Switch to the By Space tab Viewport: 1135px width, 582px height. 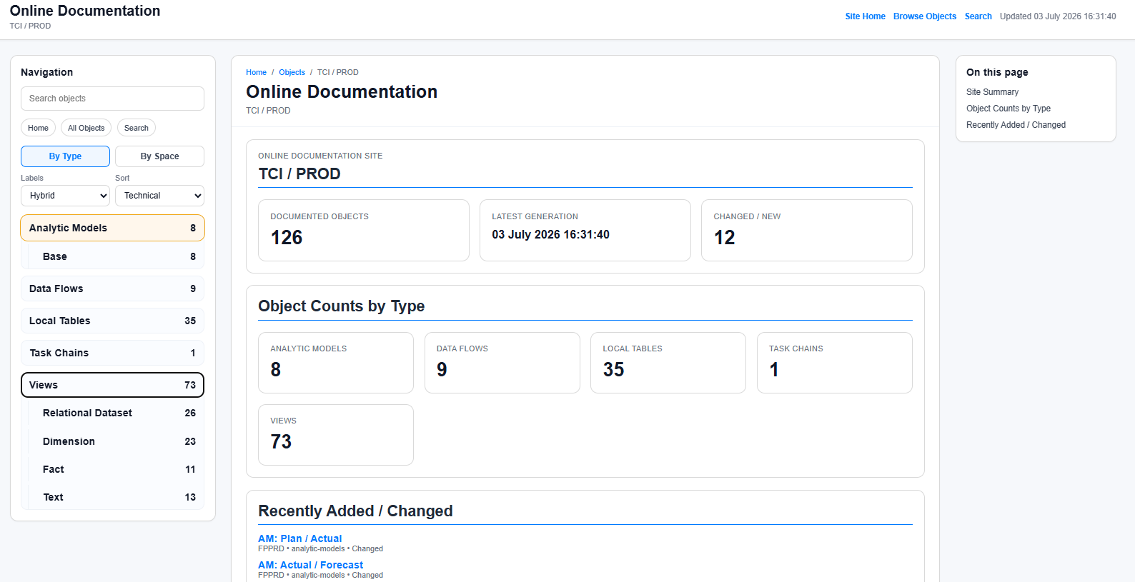(x=159, y=156)
